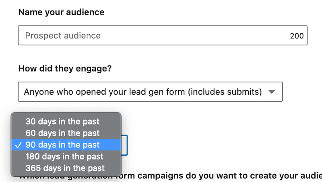322x182 pixels.
Task: Click the 'Name your audience' label
Action: tap(61, 12)
